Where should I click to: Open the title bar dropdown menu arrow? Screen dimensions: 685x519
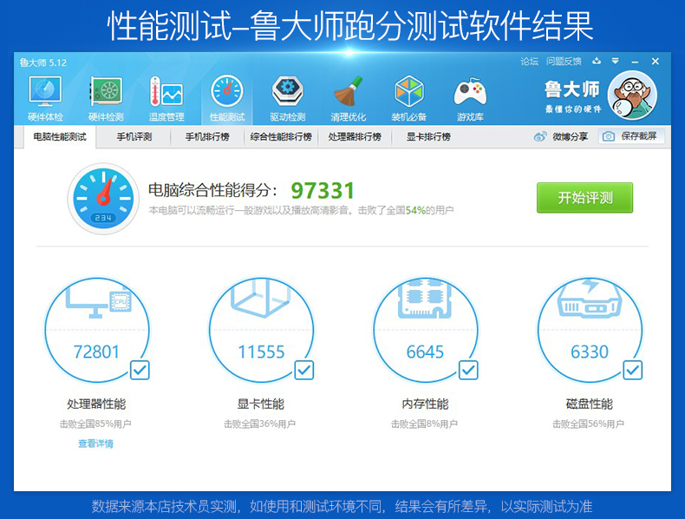(x=615, y=62)
